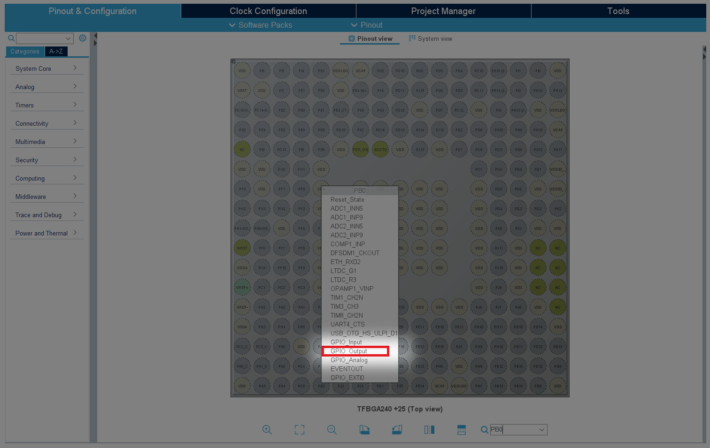
Task: Choose ADC1_INP9 from PB0 menu
Action: [360, 217]
